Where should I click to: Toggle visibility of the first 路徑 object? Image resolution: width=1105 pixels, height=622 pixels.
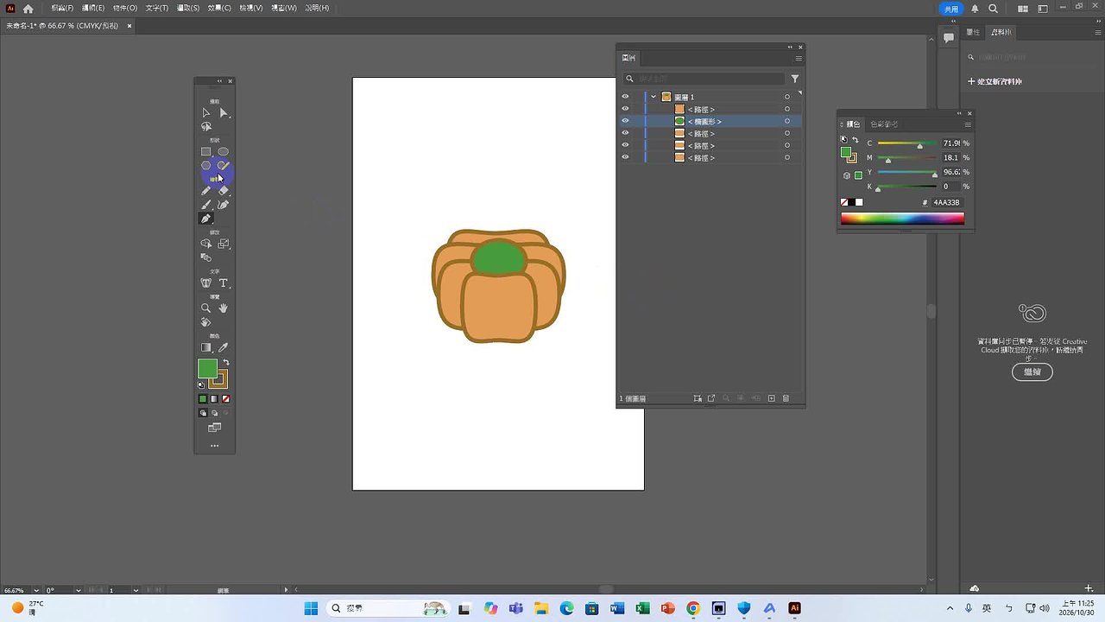[x=625, y=109]
